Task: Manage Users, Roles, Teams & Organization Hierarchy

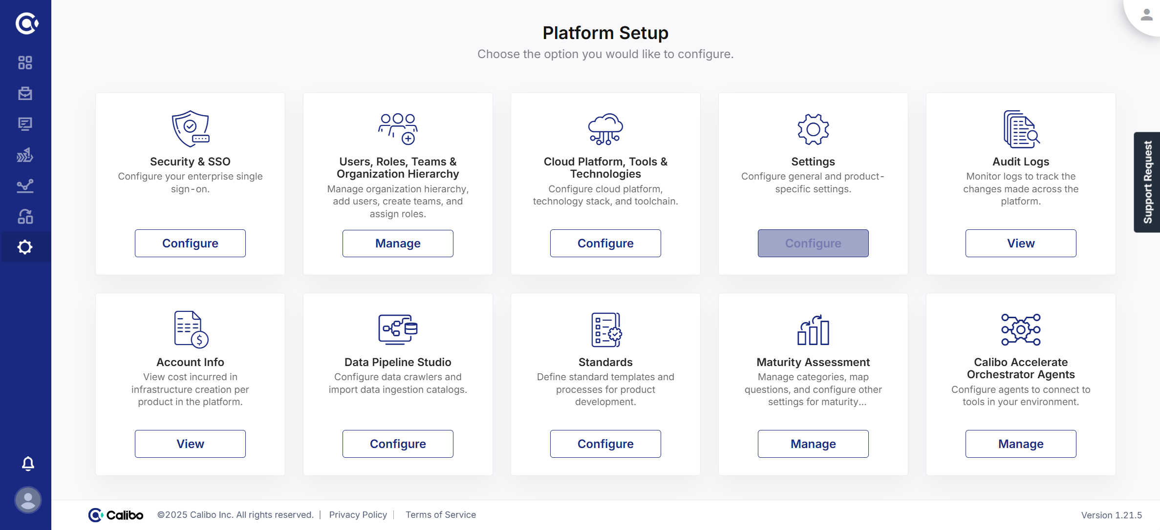Action: (x=398, y=243)
